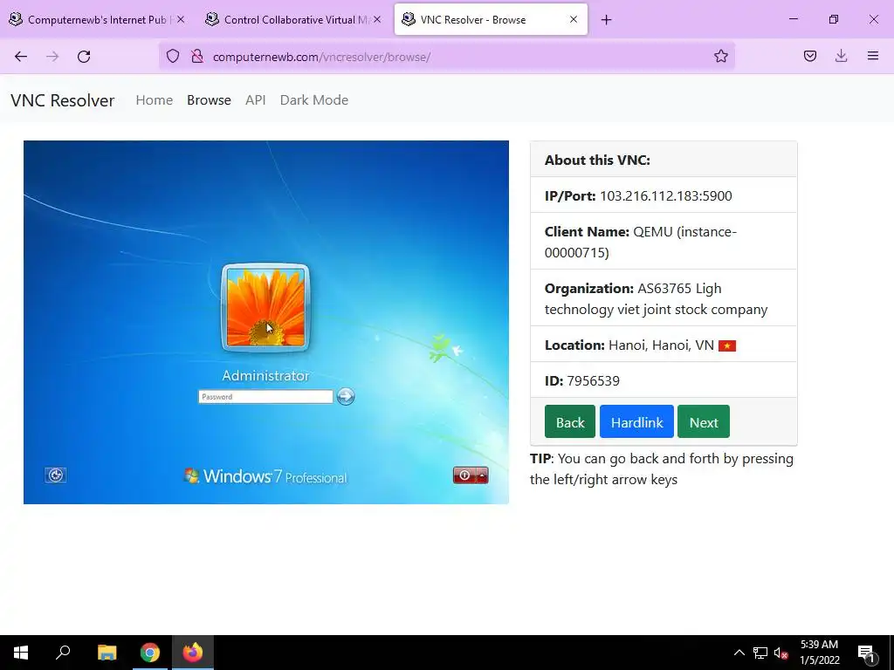The image size is (894, 670).
Task: Click the blue Hardlink button
Action: click(636, 421)
